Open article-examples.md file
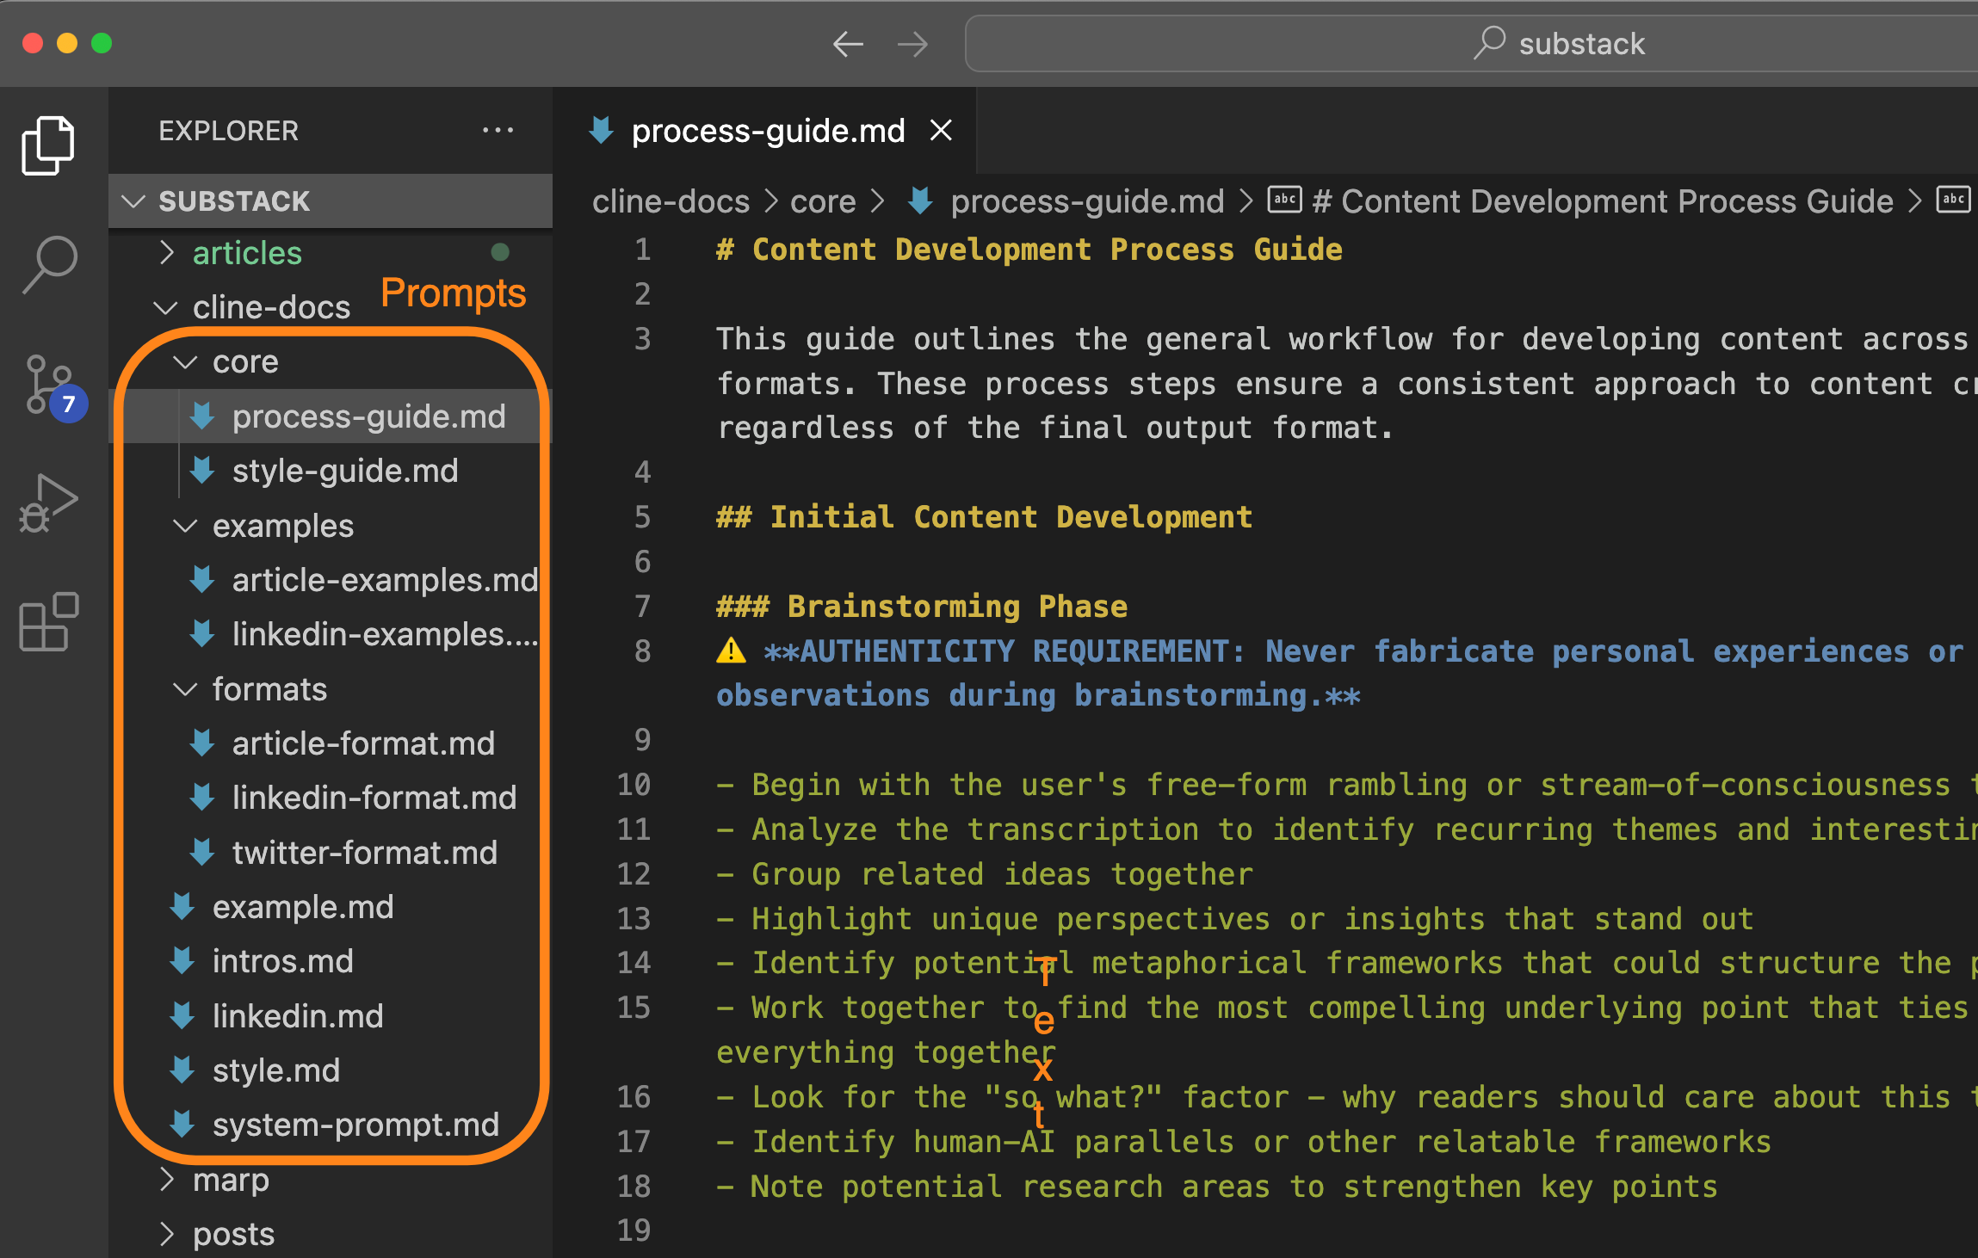Image resolution: width=1978 pixels, height=1258 pixels. pyautogui.click(x=331, y=580)
